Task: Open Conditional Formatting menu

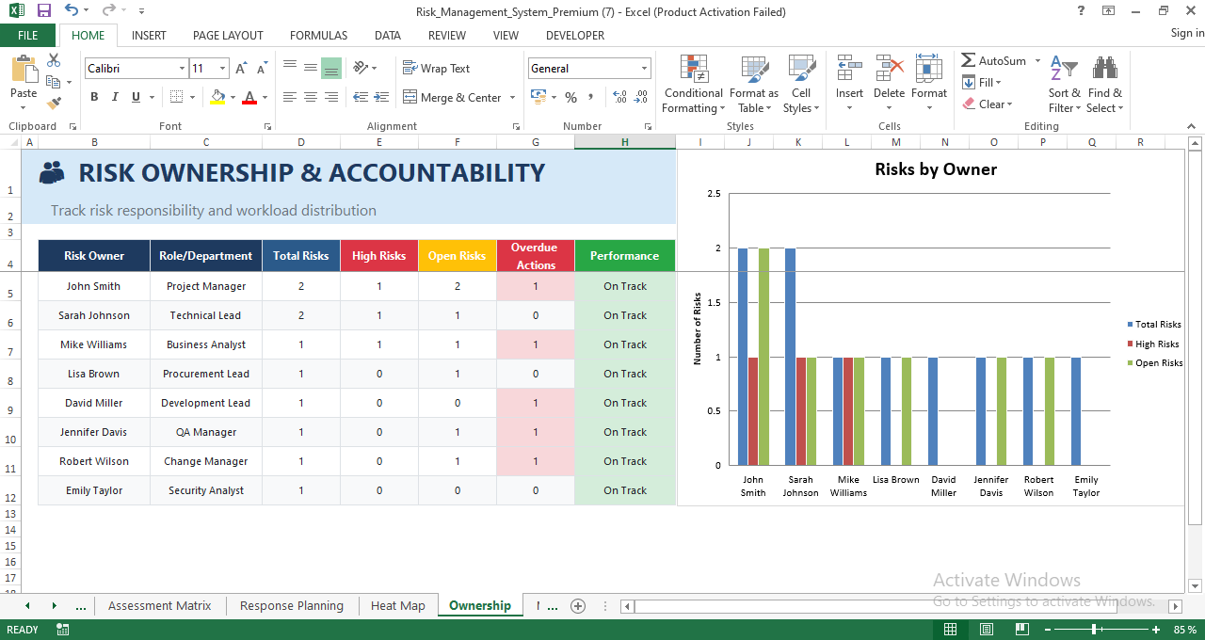Action: [x=693, y=85]
